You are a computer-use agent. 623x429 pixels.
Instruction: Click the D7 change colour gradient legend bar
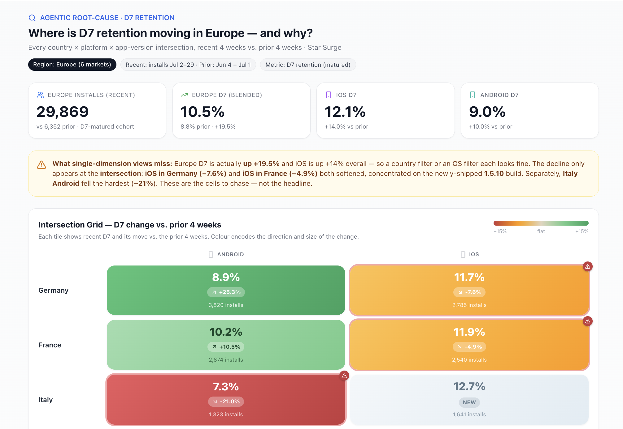pos(541,223)
